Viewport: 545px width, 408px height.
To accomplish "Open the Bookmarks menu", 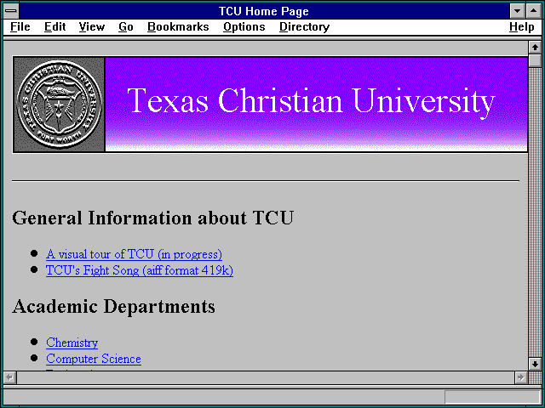I will [178, 27].
